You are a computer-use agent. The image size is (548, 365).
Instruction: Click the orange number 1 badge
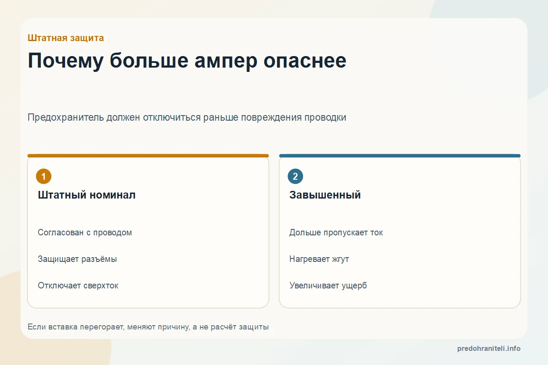click(x=44, y=176)
